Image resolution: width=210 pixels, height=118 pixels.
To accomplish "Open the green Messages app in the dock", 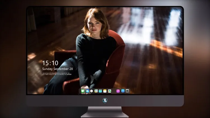I will click(83, 91).
